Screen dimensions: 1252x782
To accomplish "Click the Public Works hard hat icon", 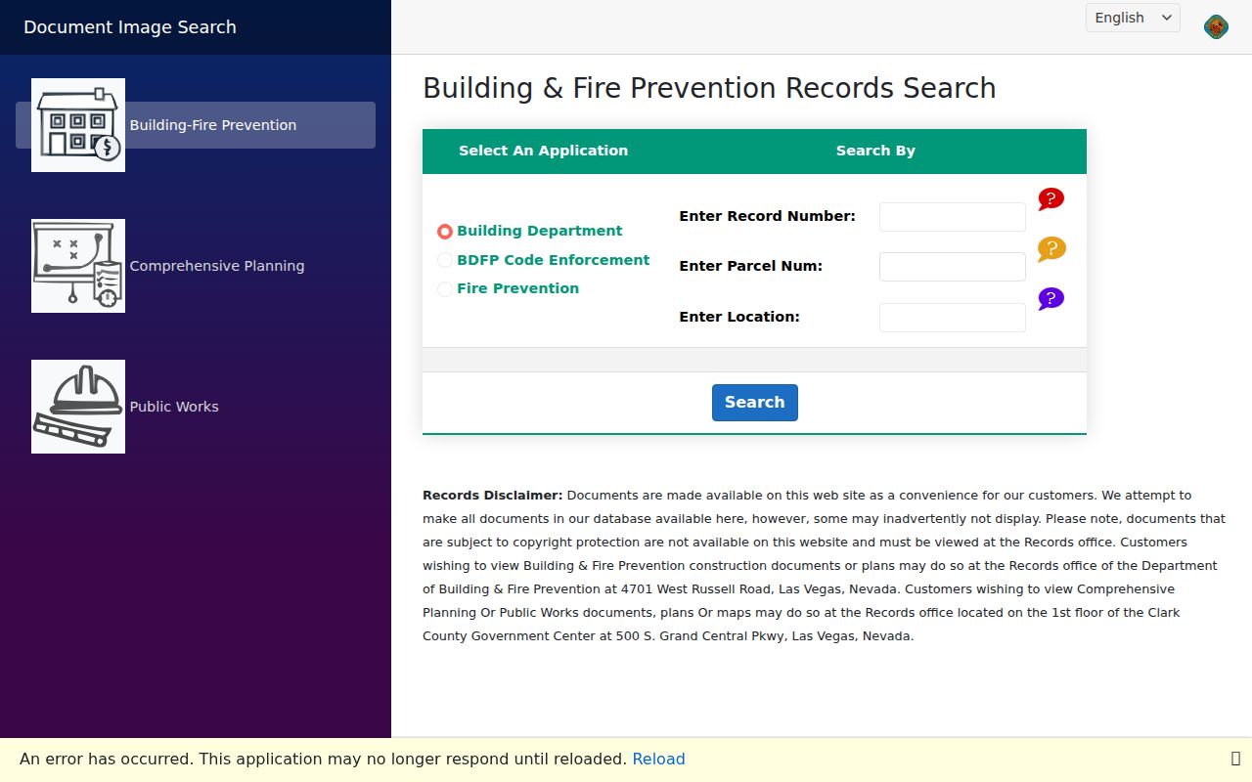I will click(78, 407).
